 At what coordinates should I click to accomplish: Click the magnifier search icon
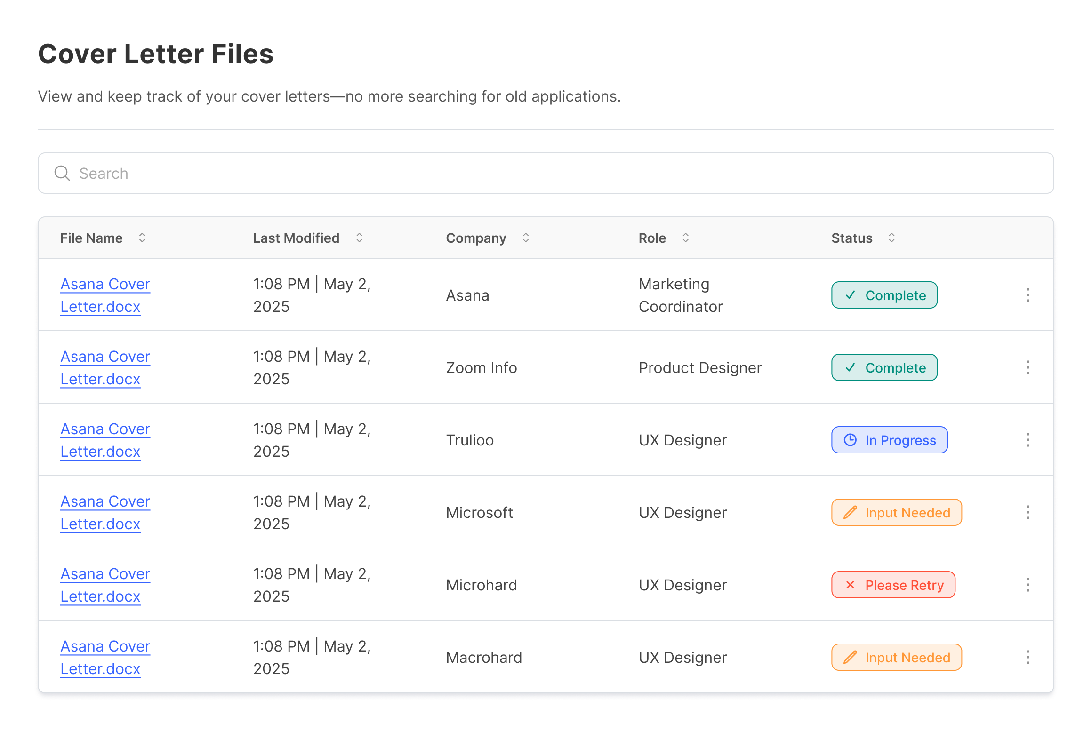pyautogui.click(x=62, y=173)
